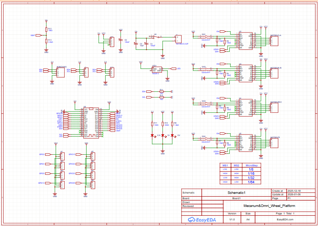This screenshot has width=318, height=226.
Task: Select resistor R9 1.5kΩ symbol
Action: tap(172, 124)
